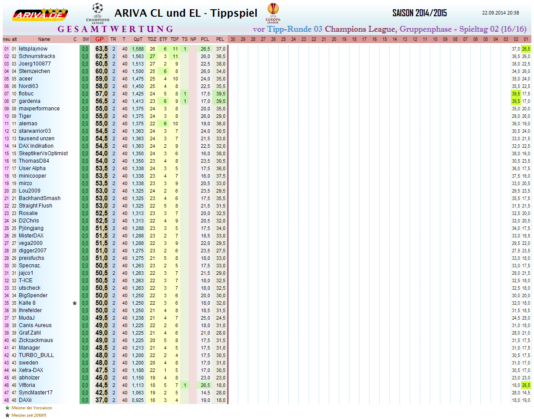Screen dimensions: 534x419
Task: Click player name Nordi63
Action: pyautogui.click(x=29, y=86)
